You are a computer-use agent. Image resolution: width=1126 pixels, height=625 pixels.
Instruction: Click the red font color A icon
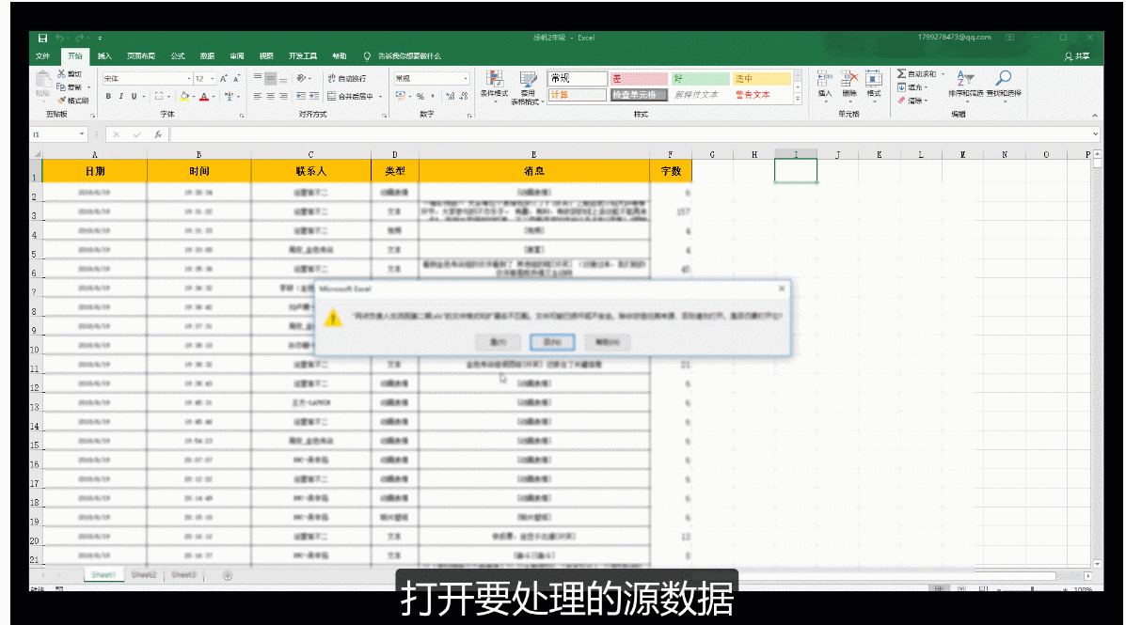click(204, 96)
